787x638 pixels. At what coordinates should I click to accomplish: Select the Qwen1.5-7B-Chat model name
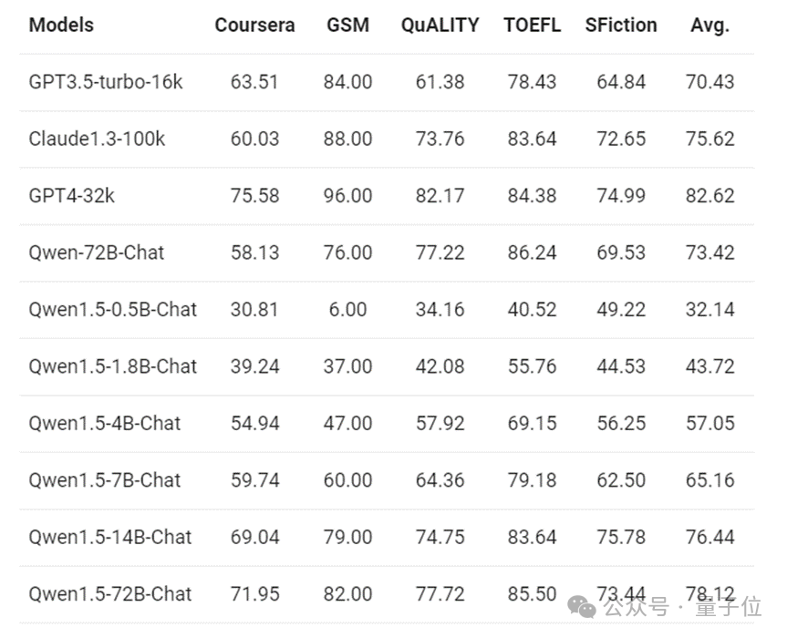point(104,480)
